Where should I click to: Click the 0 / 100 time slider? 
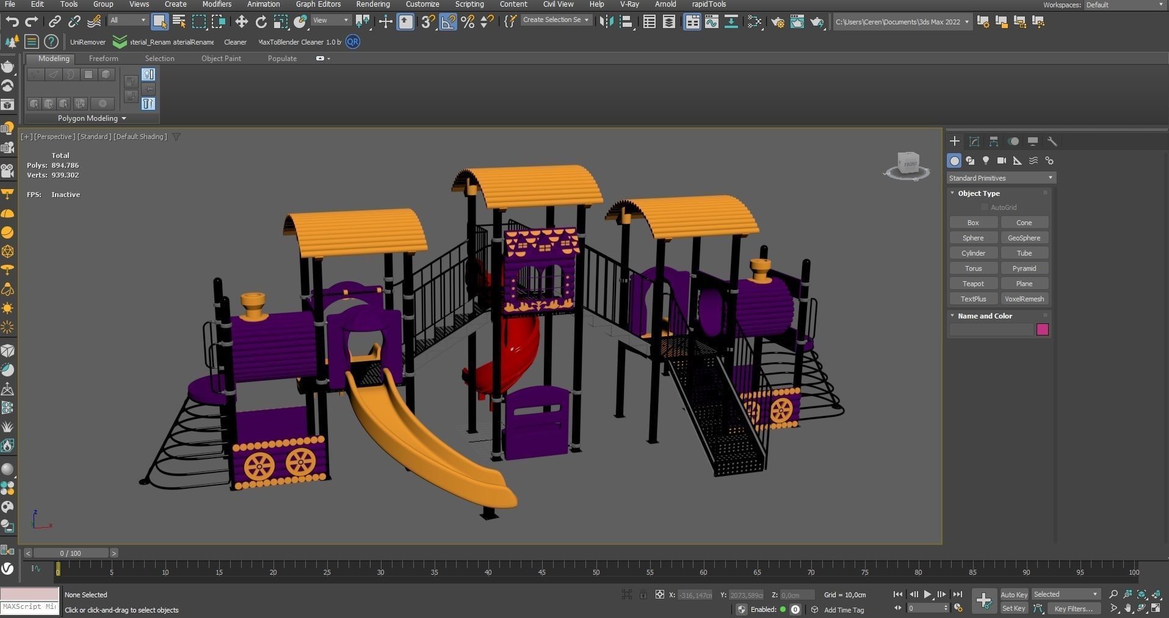(x=71, y=553)
